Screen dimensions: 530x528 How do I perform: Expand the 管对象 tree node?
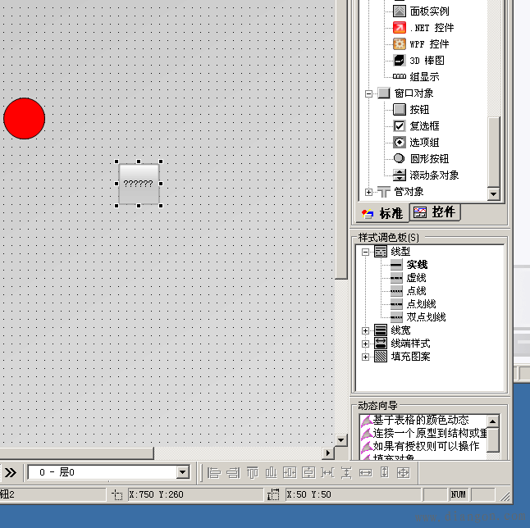click(368, 192)
